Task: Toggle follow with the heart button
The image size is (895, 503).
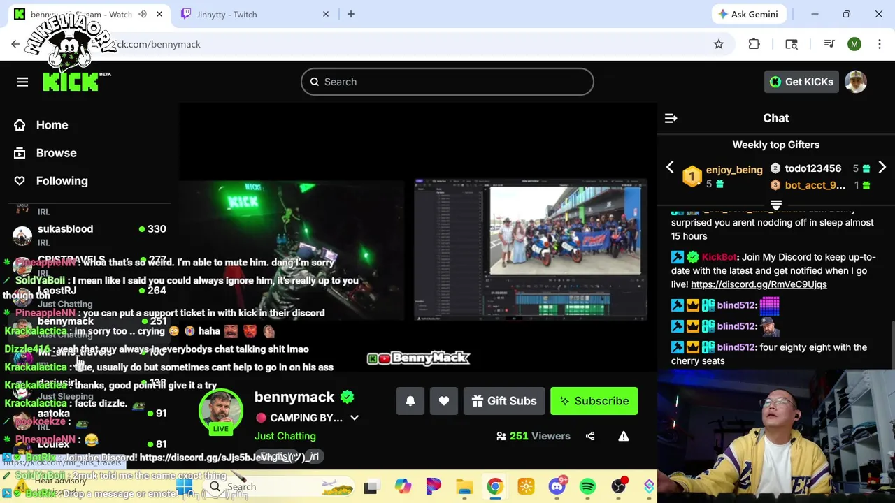Action: coord(444,401)
